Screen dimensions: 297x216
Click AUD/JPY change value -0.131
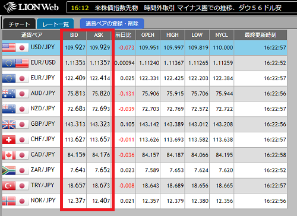coord(127,94)
